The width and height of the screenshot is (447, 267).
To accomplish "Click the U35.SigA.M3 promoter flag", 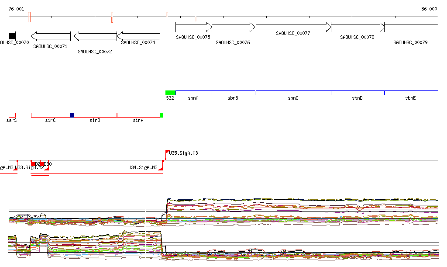I will pos(168,152).
